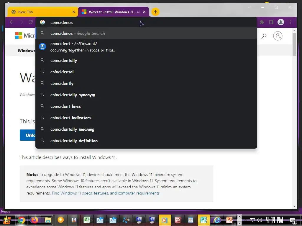Viewport: 302px width, 226px height.
Task: Show hidden system tray icons
Action: (x=245, y=220)
